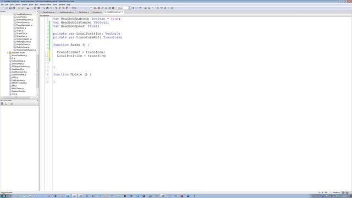This screenshot has width=352, height=198.
Task: Select RayShoot.js in the solution tree
Action: tap(21, 28)
